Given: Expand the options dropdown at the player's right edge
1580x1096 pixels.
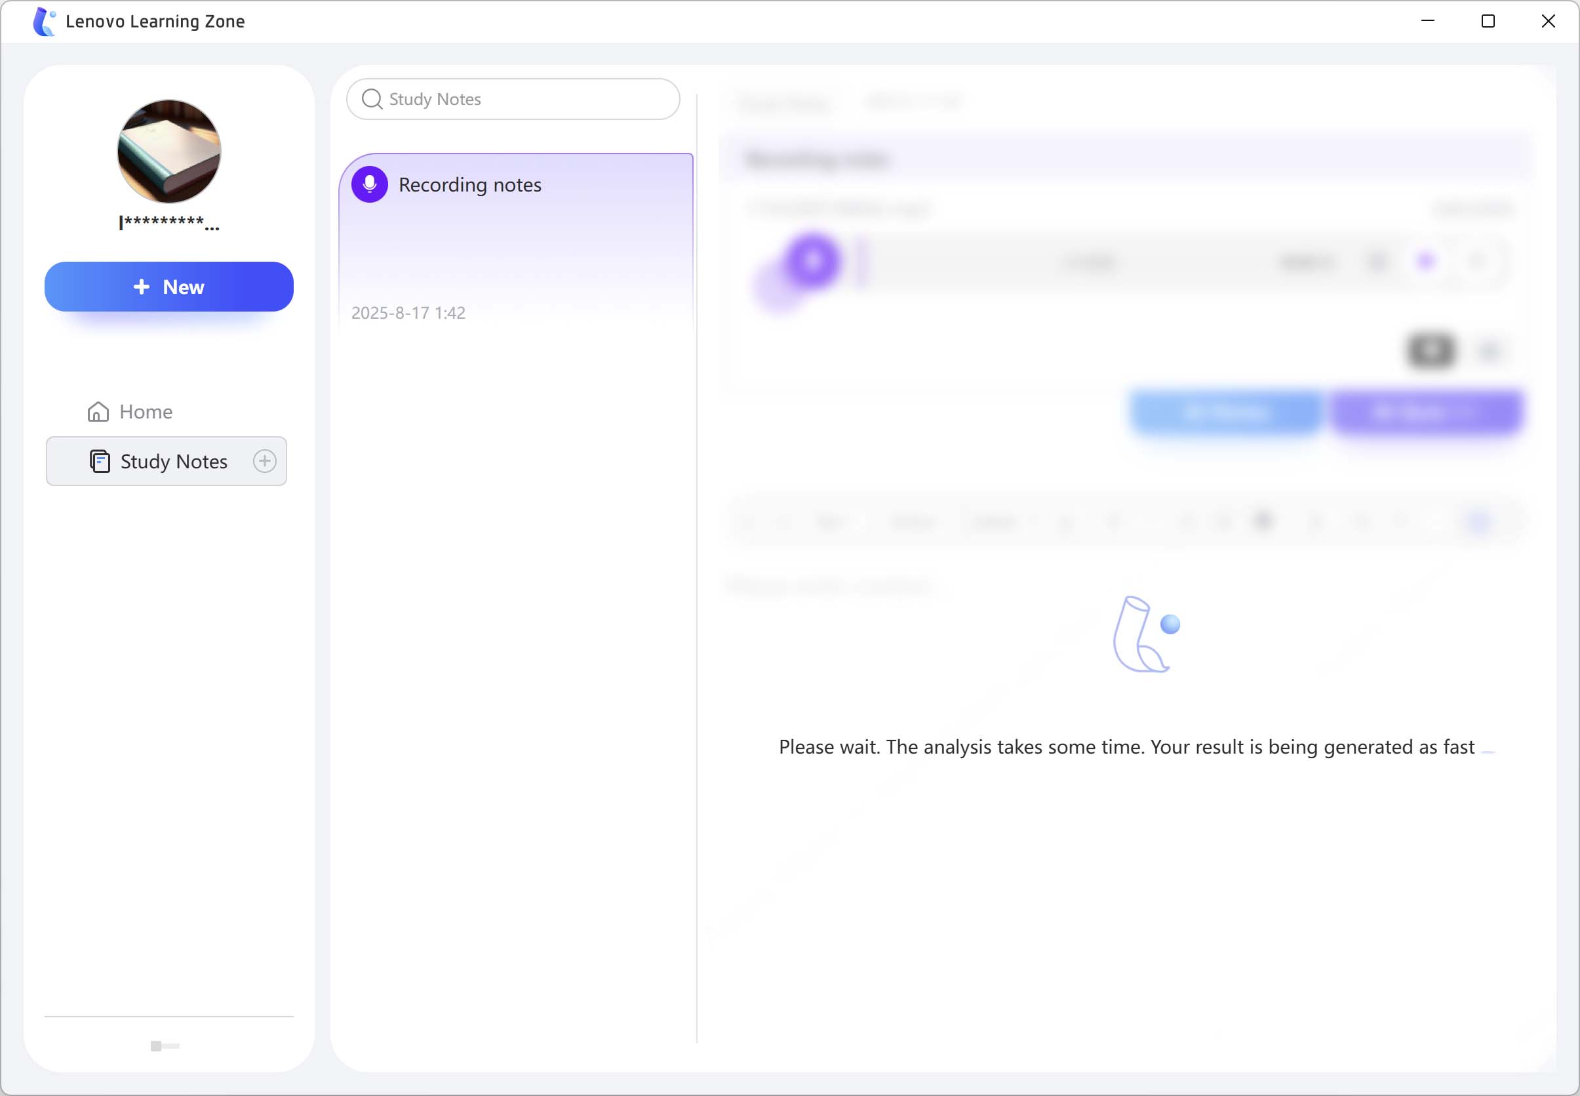Looking at the screenshot, I should coord(1477,262).
